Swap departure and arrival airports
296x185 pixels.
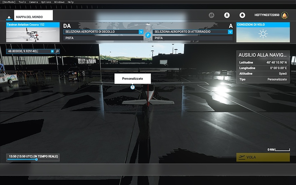(148, 35)
